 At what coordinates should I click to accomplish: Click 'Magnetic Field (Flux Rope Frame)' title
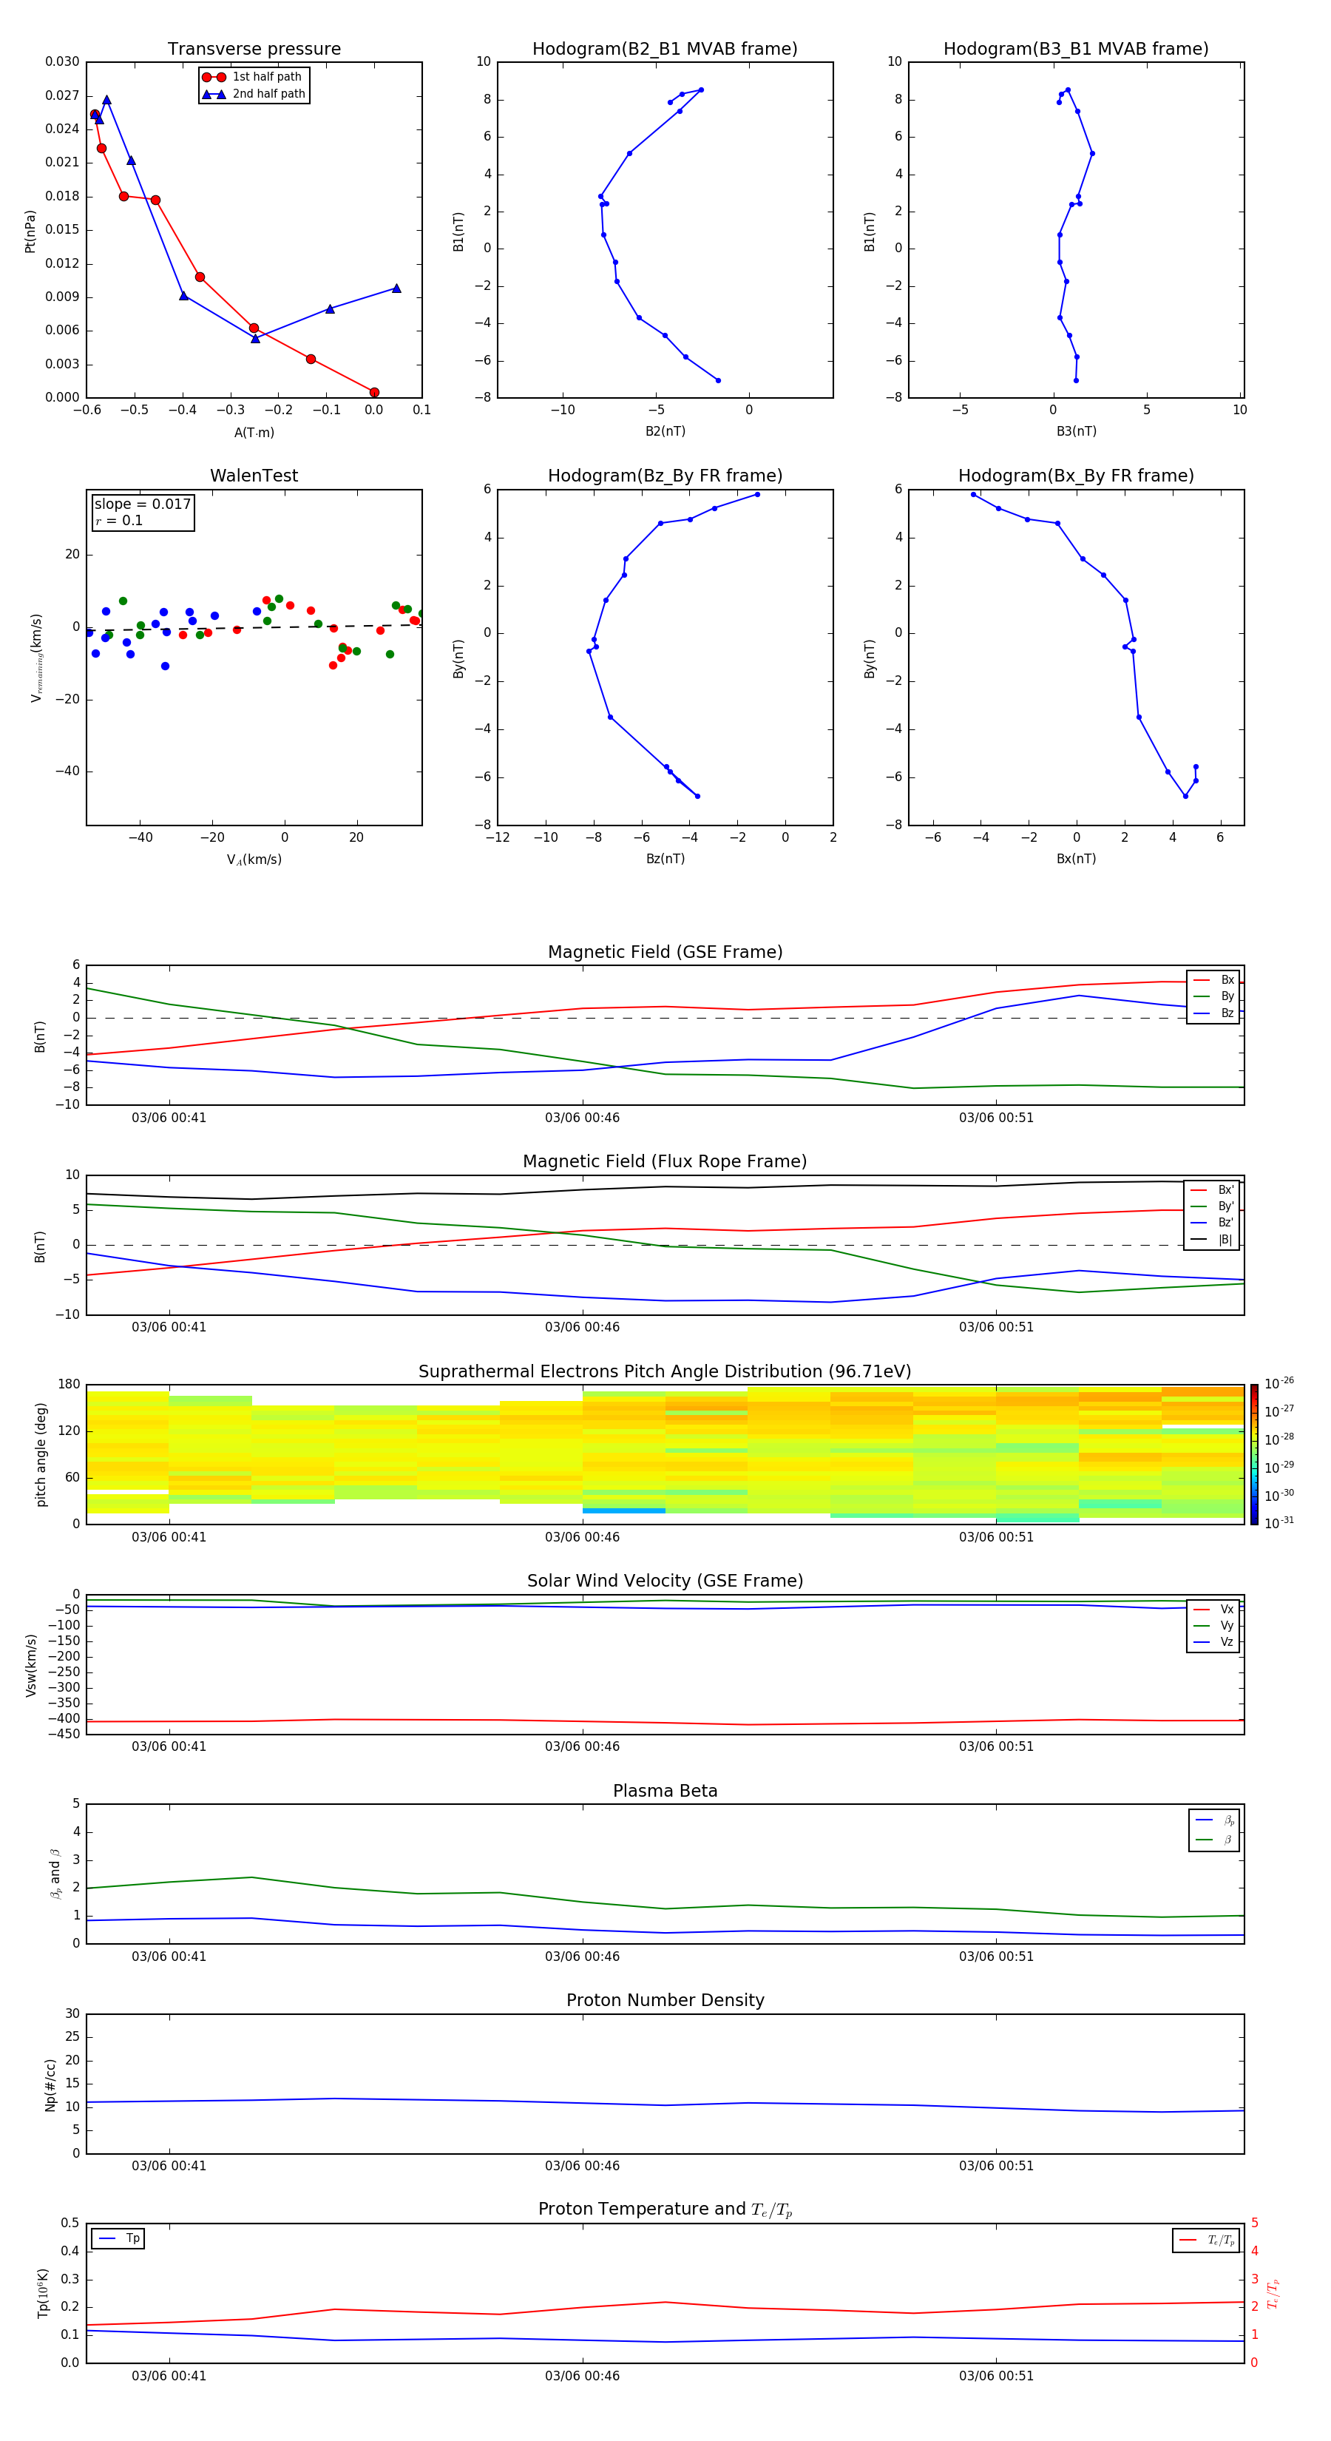665,1162
